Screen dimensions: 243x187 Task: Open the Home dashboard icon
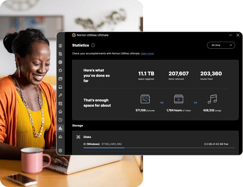pyautogui.click(x=60, y=46)
